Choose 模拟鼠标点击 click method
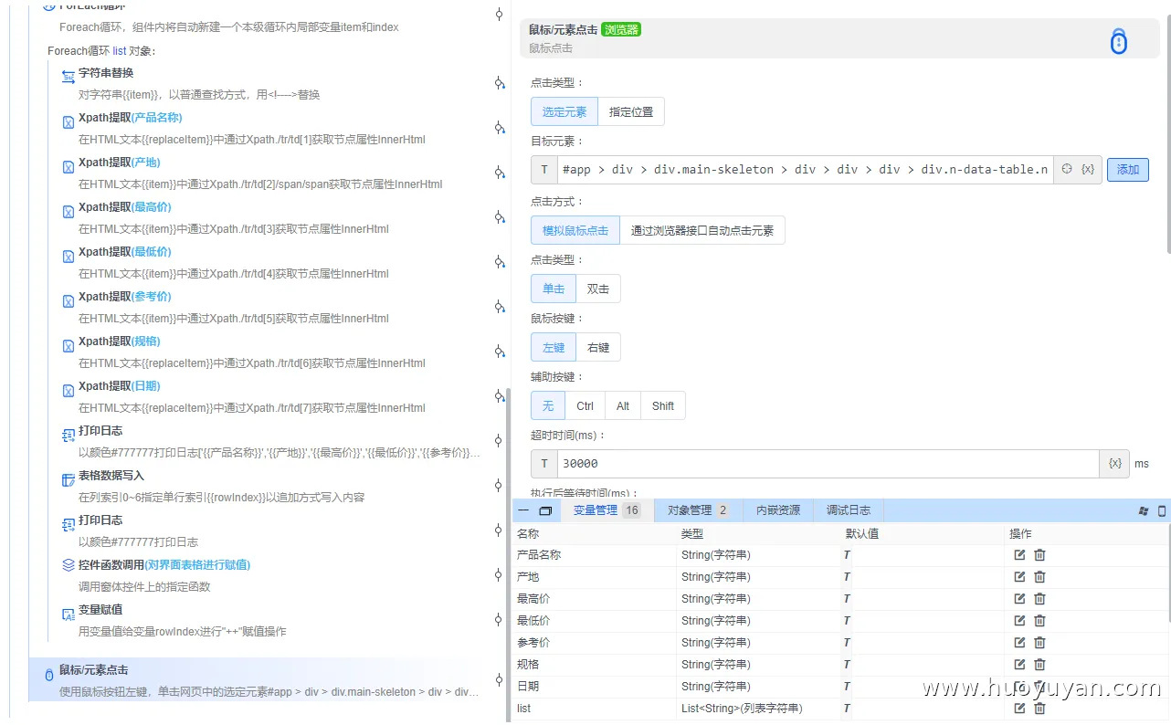This screenshot has width=1171, height=725. click(575, 231)
